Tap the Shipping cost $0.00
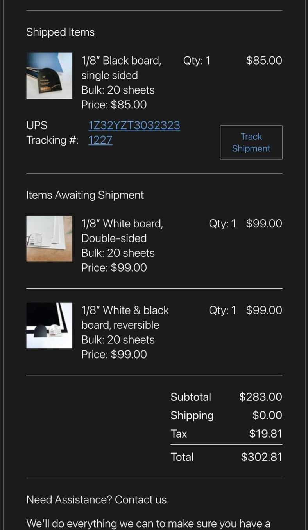Viewport: 308px width, 530px height. click(x=267, y=415)
